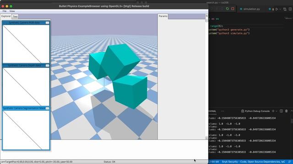Click the new terminal plus icon
The height and width of the screenshot is (164, 293).
click(x=273, y=111)
